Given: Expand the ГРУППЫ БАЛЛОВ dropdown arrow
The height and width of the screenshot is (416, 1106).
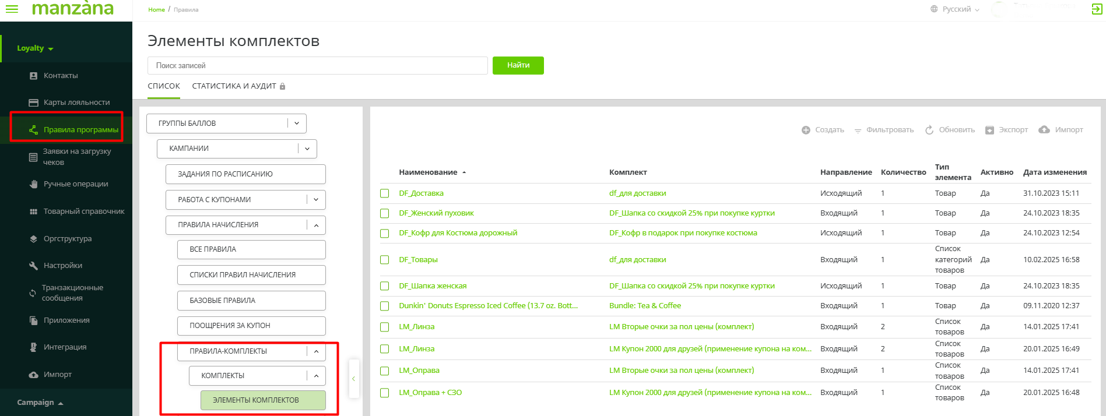Looking at the screenshot, I should (x=297, y=124).
